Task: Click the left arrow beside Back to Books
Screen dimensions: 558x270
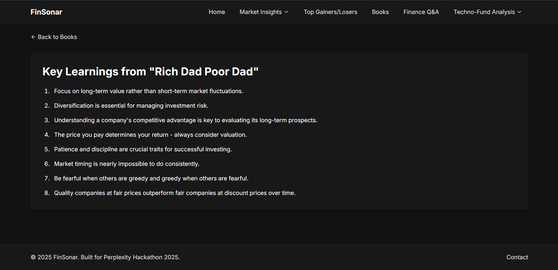Action: (33, 37)
